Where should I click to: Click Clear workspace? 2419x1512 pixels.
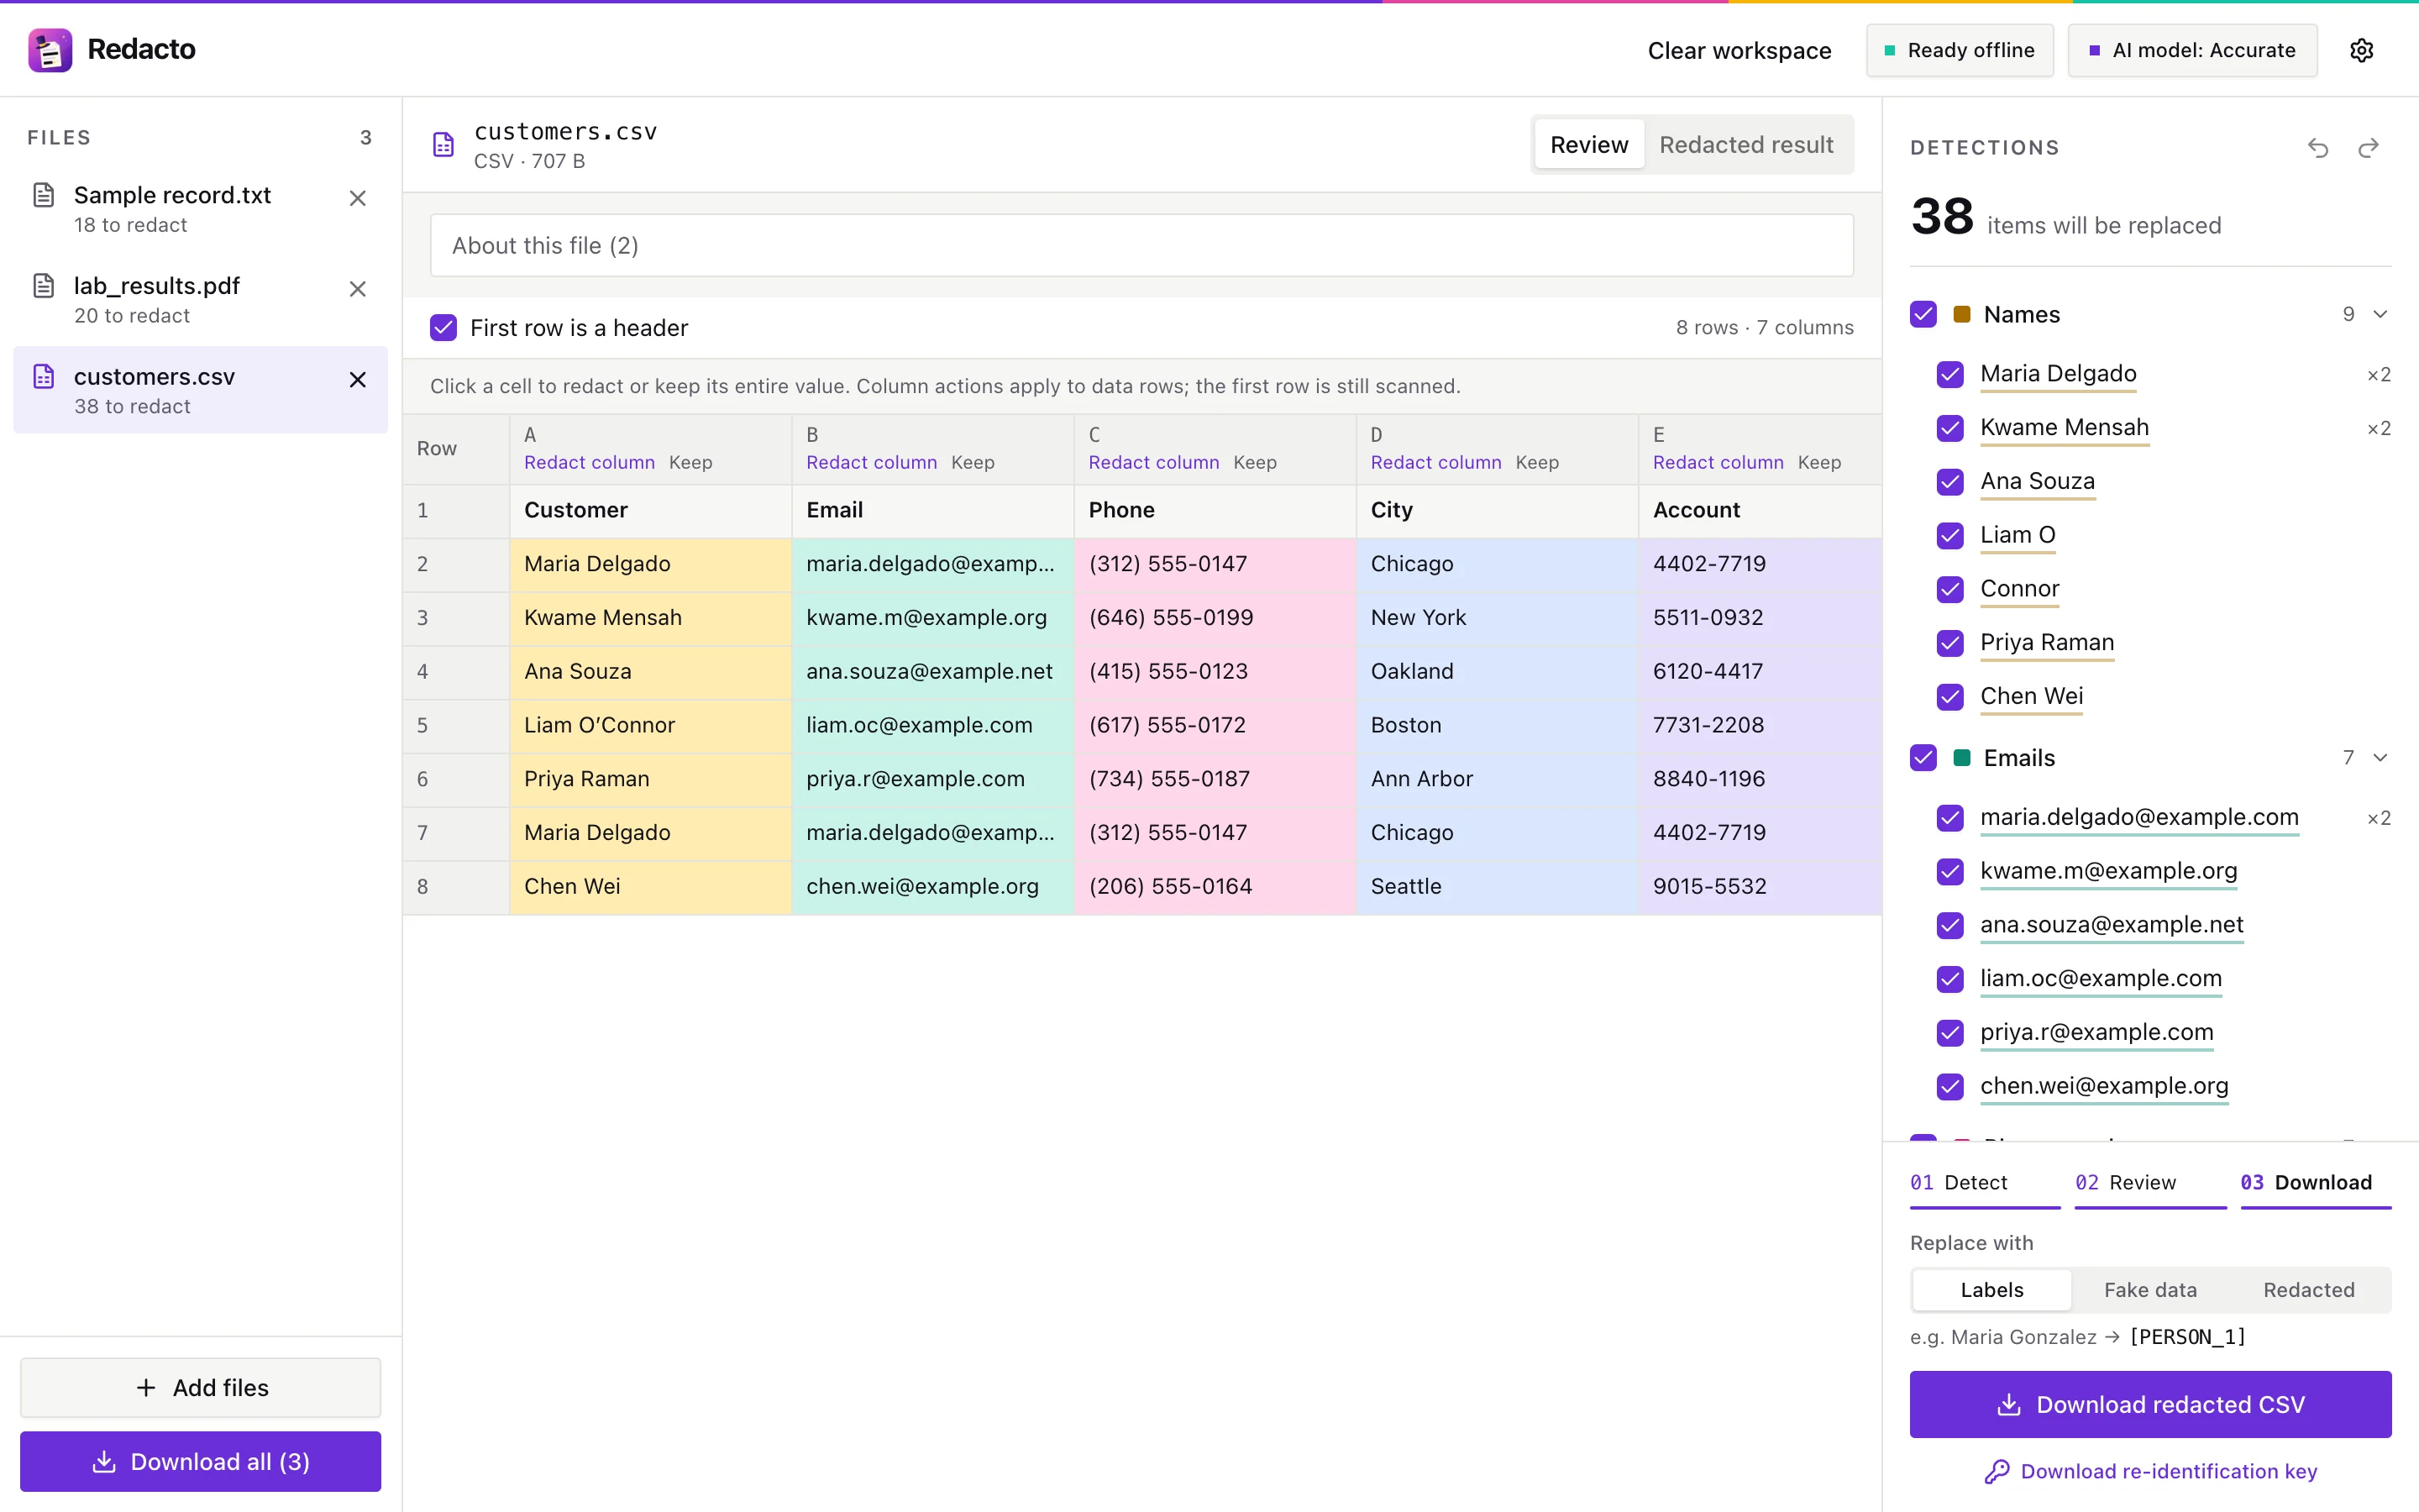pos(1739,50)
